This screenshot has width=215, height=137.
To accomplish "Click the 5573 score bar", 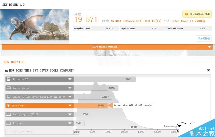I will pyautogui.click(x=79, y=123).
